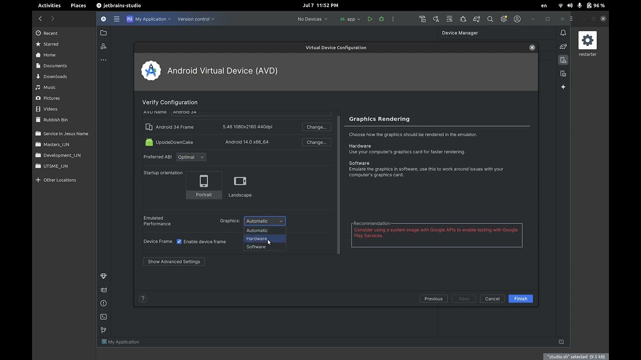The width and height of the screenshot is (641, 360).
Task: Open the Device Manager sidebar icon
Action: point(563,60)
